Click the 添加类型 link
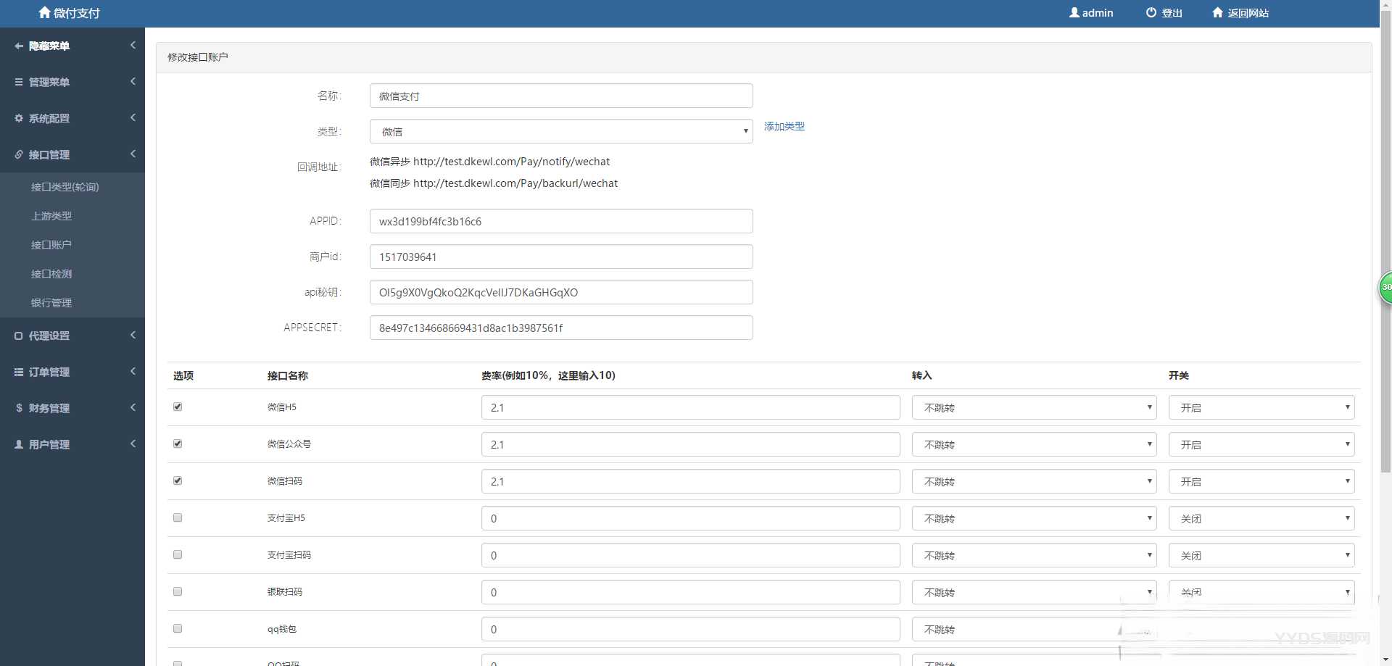The image size is (1392, 666). (784, 126)
